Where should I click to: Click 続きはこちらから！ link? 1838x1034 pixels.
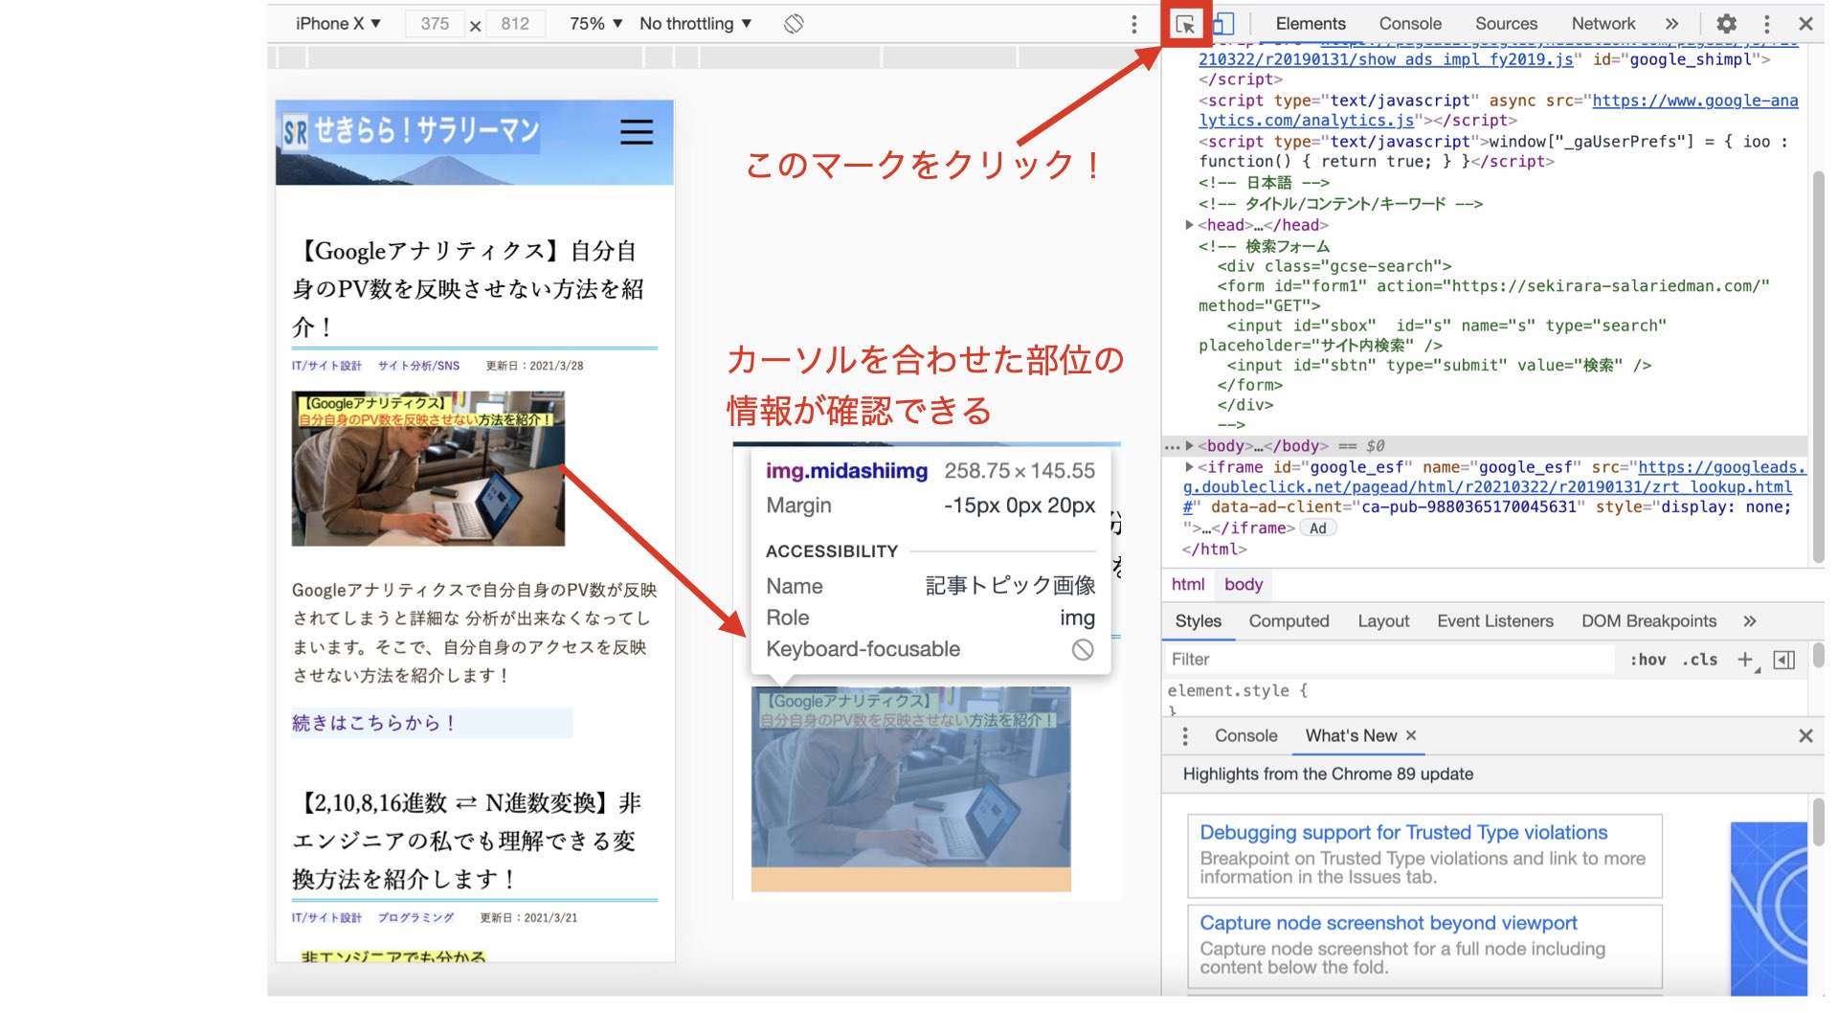[x=373, y=723]
